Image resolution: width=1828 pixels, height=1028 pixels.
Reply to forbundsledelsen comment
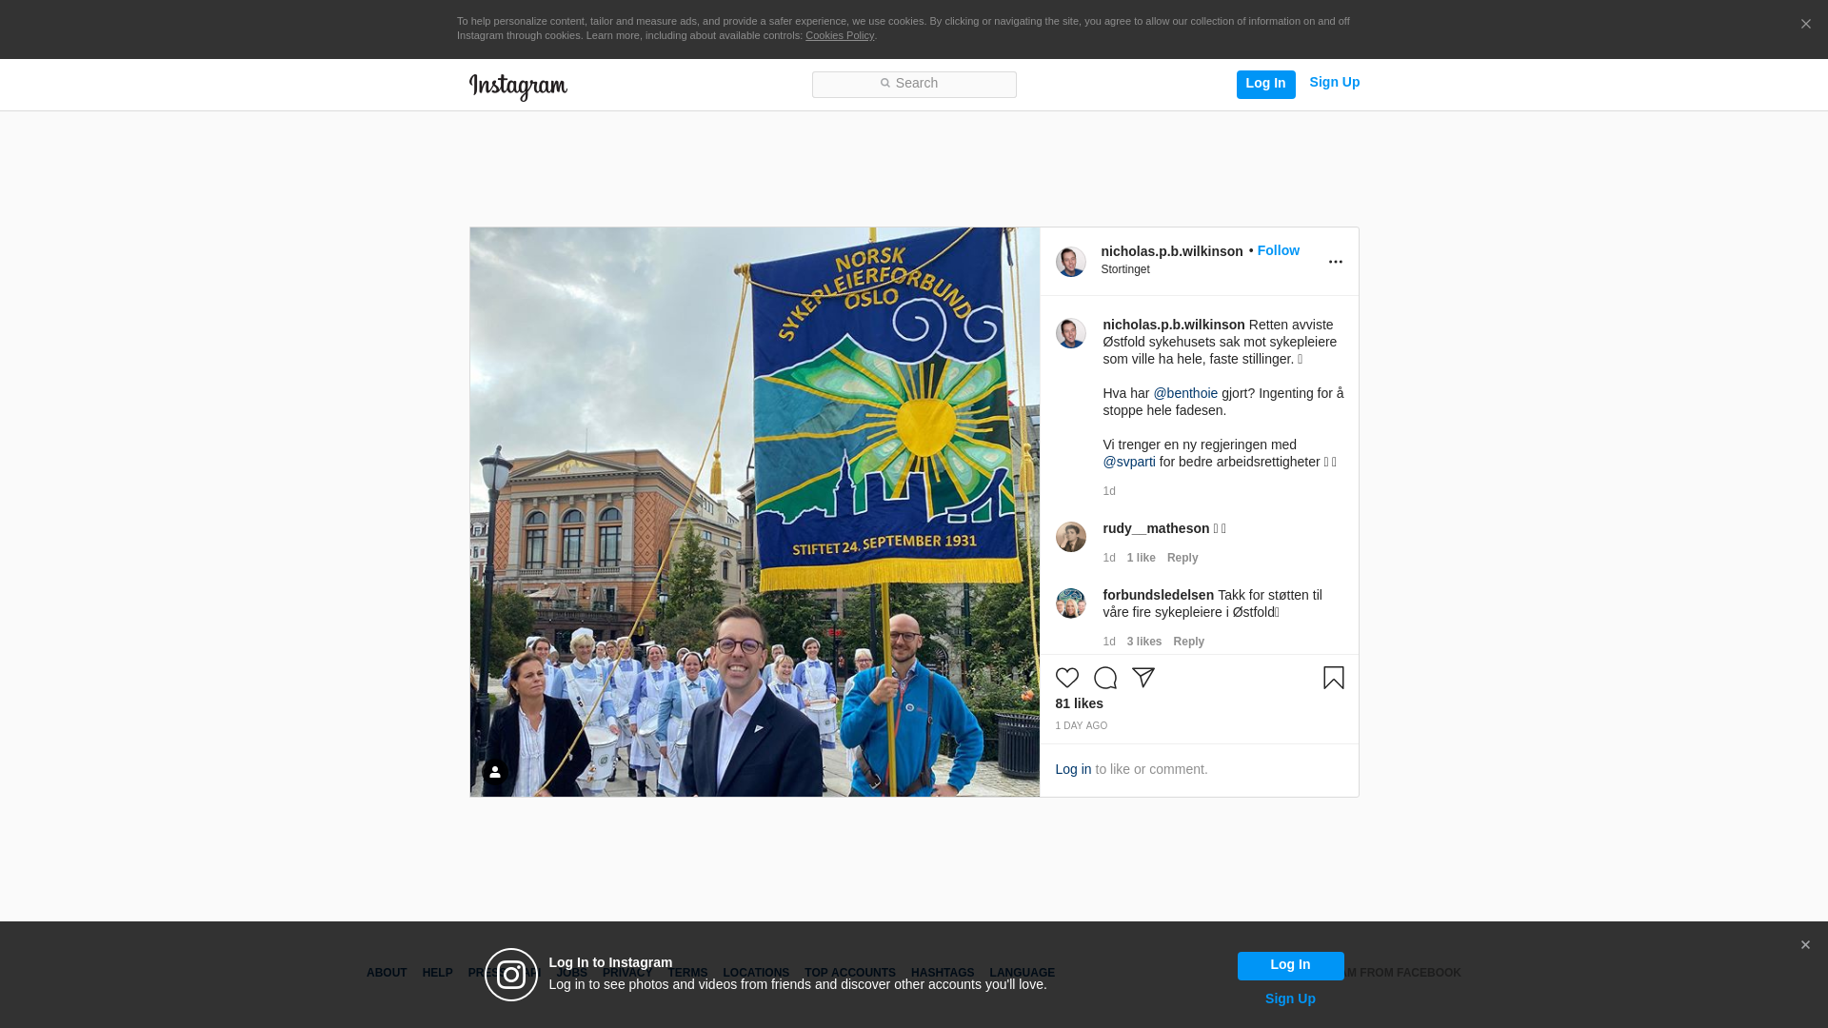pos(1188,642)
